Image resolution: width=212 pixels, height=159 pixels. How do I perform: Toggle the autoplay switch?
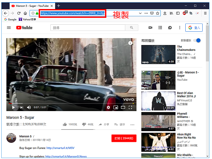pyautogui.click(x=197, y=40)
